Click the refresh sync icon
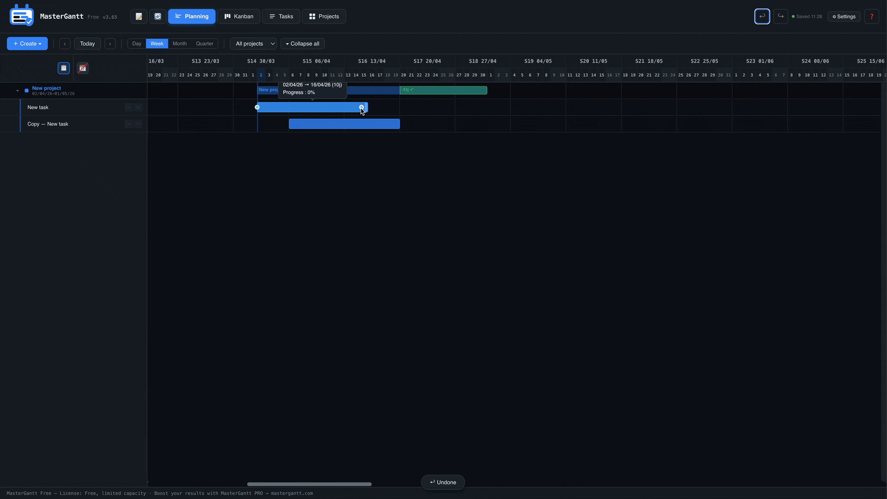887x499 pixels. click(158, 17)
